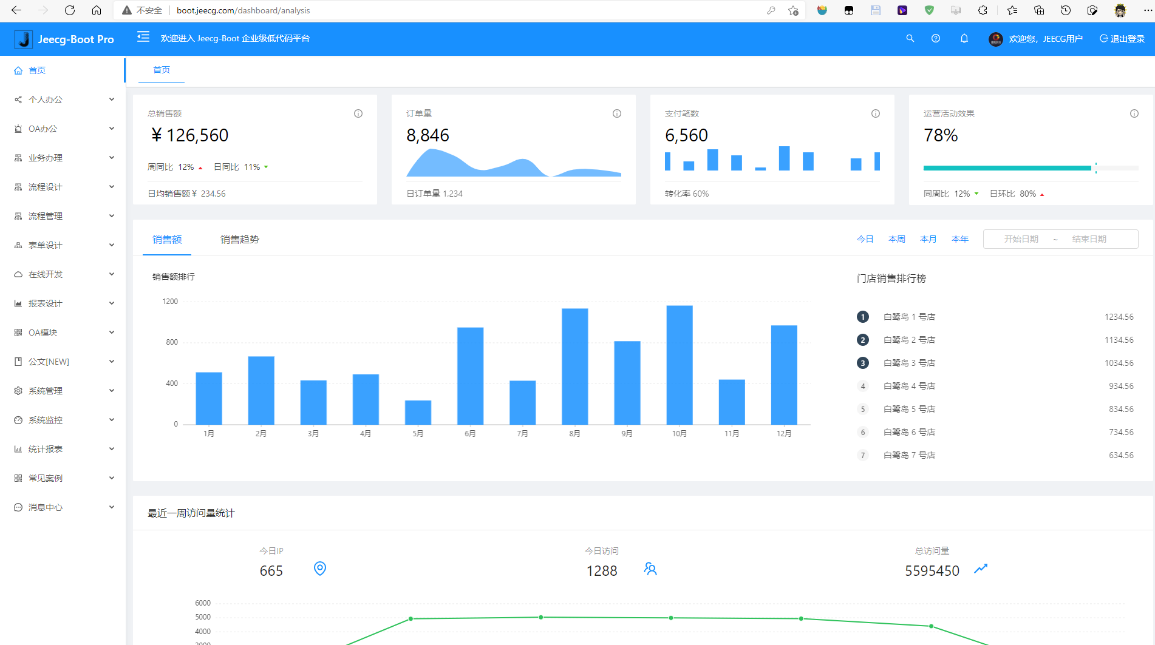Click the 8月 sales bar
This screenshot has width=1155, height=645.
(x=575, y=366)
